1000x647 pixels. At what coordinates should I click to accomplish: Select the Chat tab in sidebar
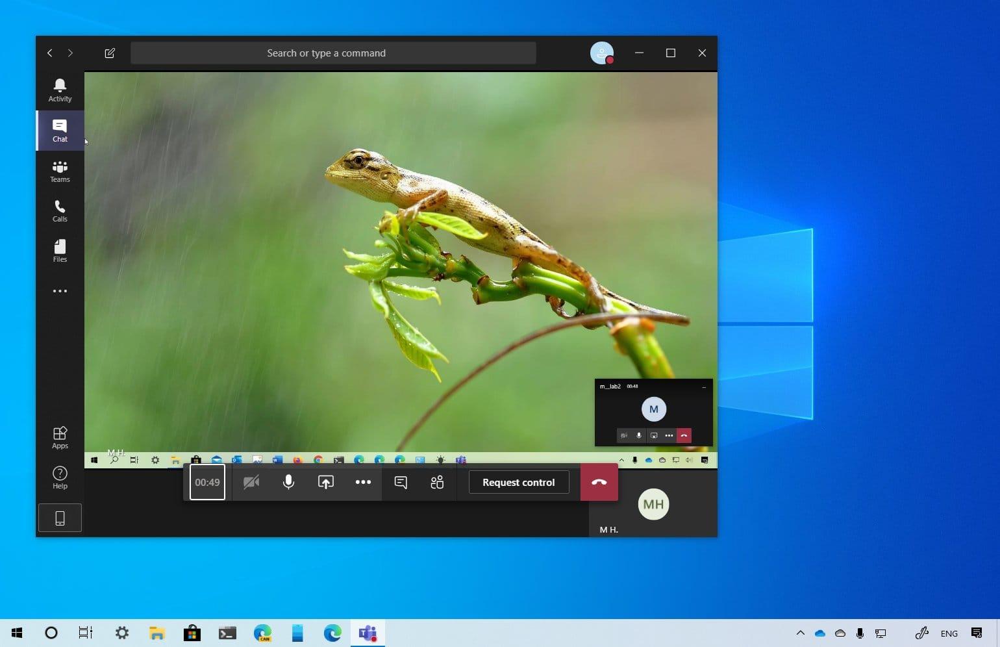coord(60,131)
